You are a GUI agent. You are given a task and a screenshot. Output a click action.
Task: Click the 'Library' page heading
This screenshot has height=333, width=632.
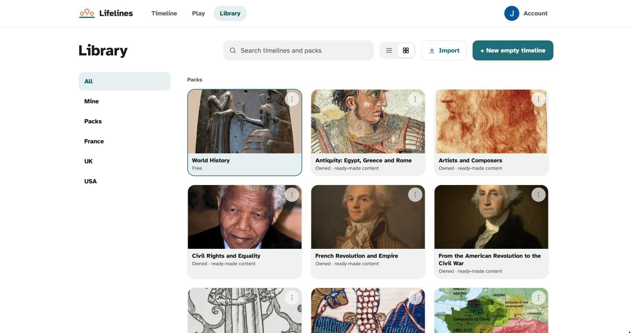coord(103,50)
